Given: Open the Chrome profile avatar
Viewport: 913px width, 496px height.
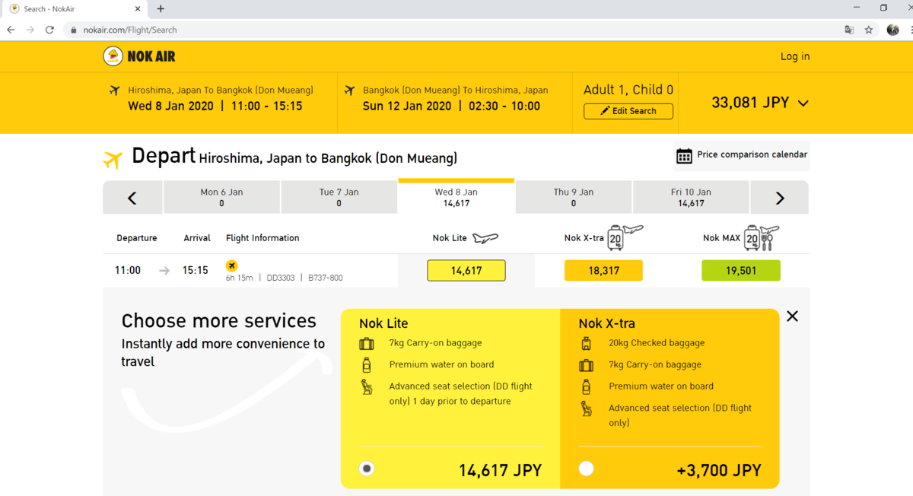Looking at the screenshot, I should click(x=893, y=30).
